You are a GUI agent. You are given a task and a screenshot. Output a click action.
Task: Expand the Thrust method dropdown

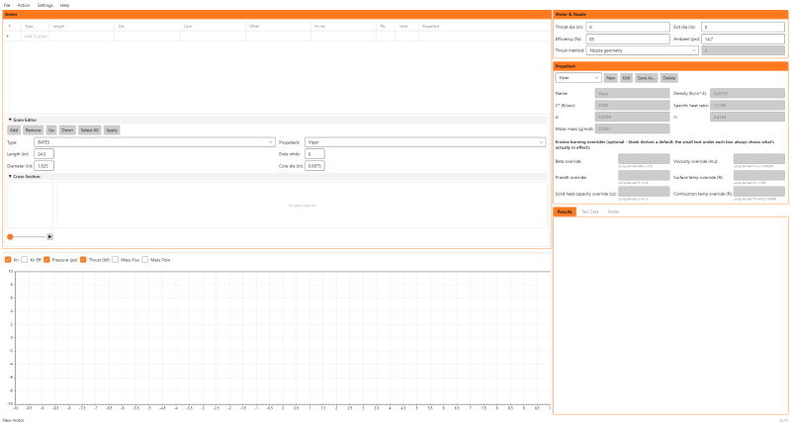pos(642,50)
